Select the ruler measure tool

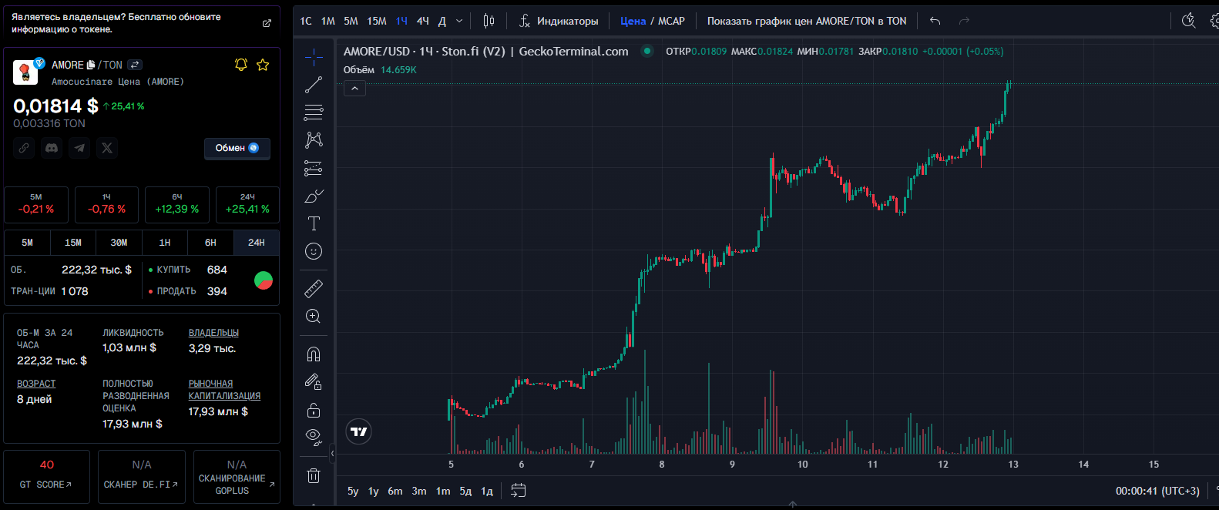point(314,288)
